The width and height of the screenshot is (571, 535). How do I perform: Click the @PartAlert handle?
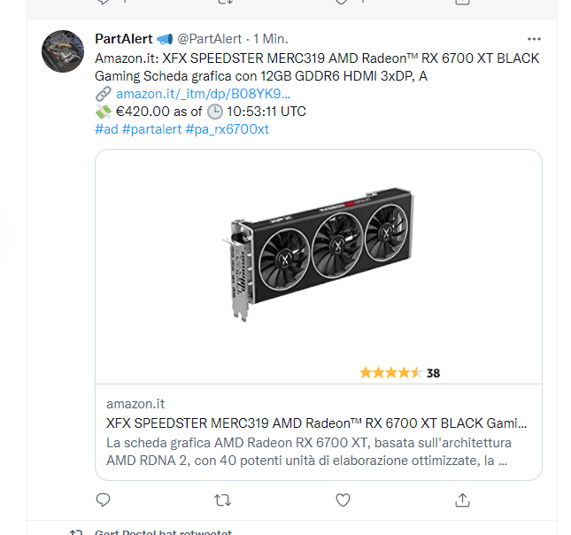pos(209,40)
